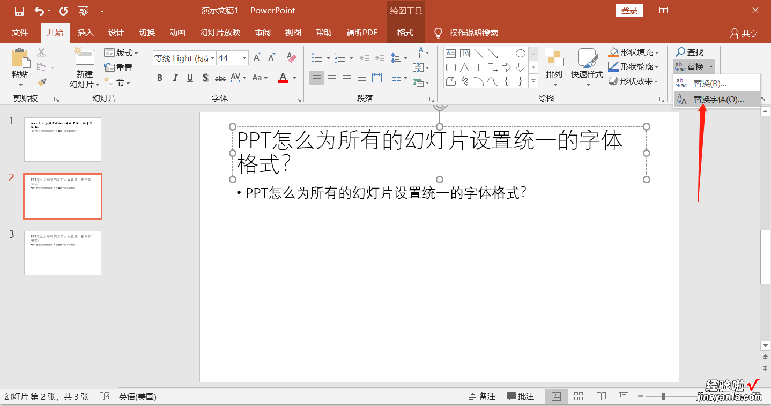Open Section (节) dropdown

tap(117, 82)
